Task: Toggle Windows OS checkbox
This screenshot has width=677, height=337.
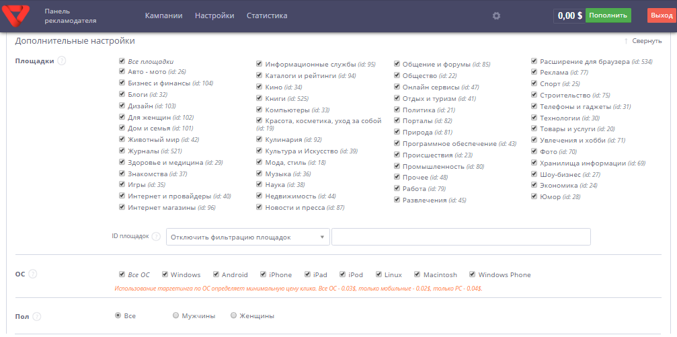Action: coord(165,274)
